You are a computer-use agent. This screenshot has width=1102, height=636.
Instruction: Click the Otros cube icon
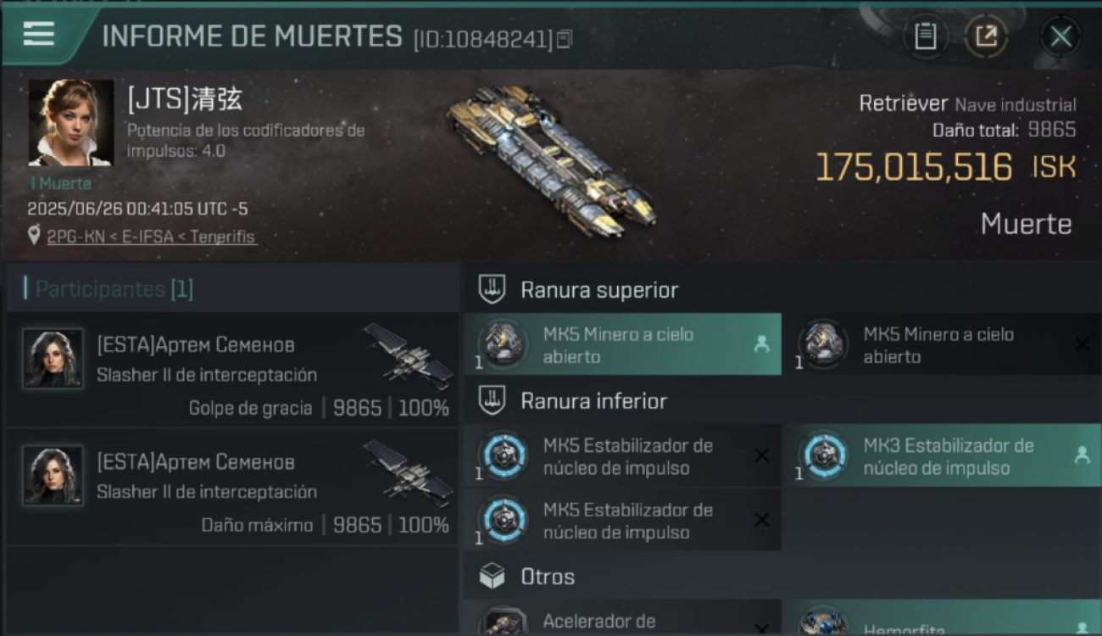[x=493, y=577]
